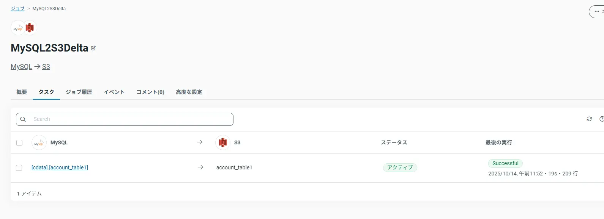Toggle the select-all tasks checkbox
This screenshot has height=219, width=604.
pyautogui.click(x=19, y=143)
